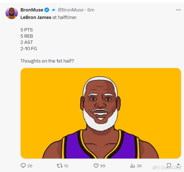184x172 pixels.
Task: Click the bold LeBron James text
Action: coord(36,17)
